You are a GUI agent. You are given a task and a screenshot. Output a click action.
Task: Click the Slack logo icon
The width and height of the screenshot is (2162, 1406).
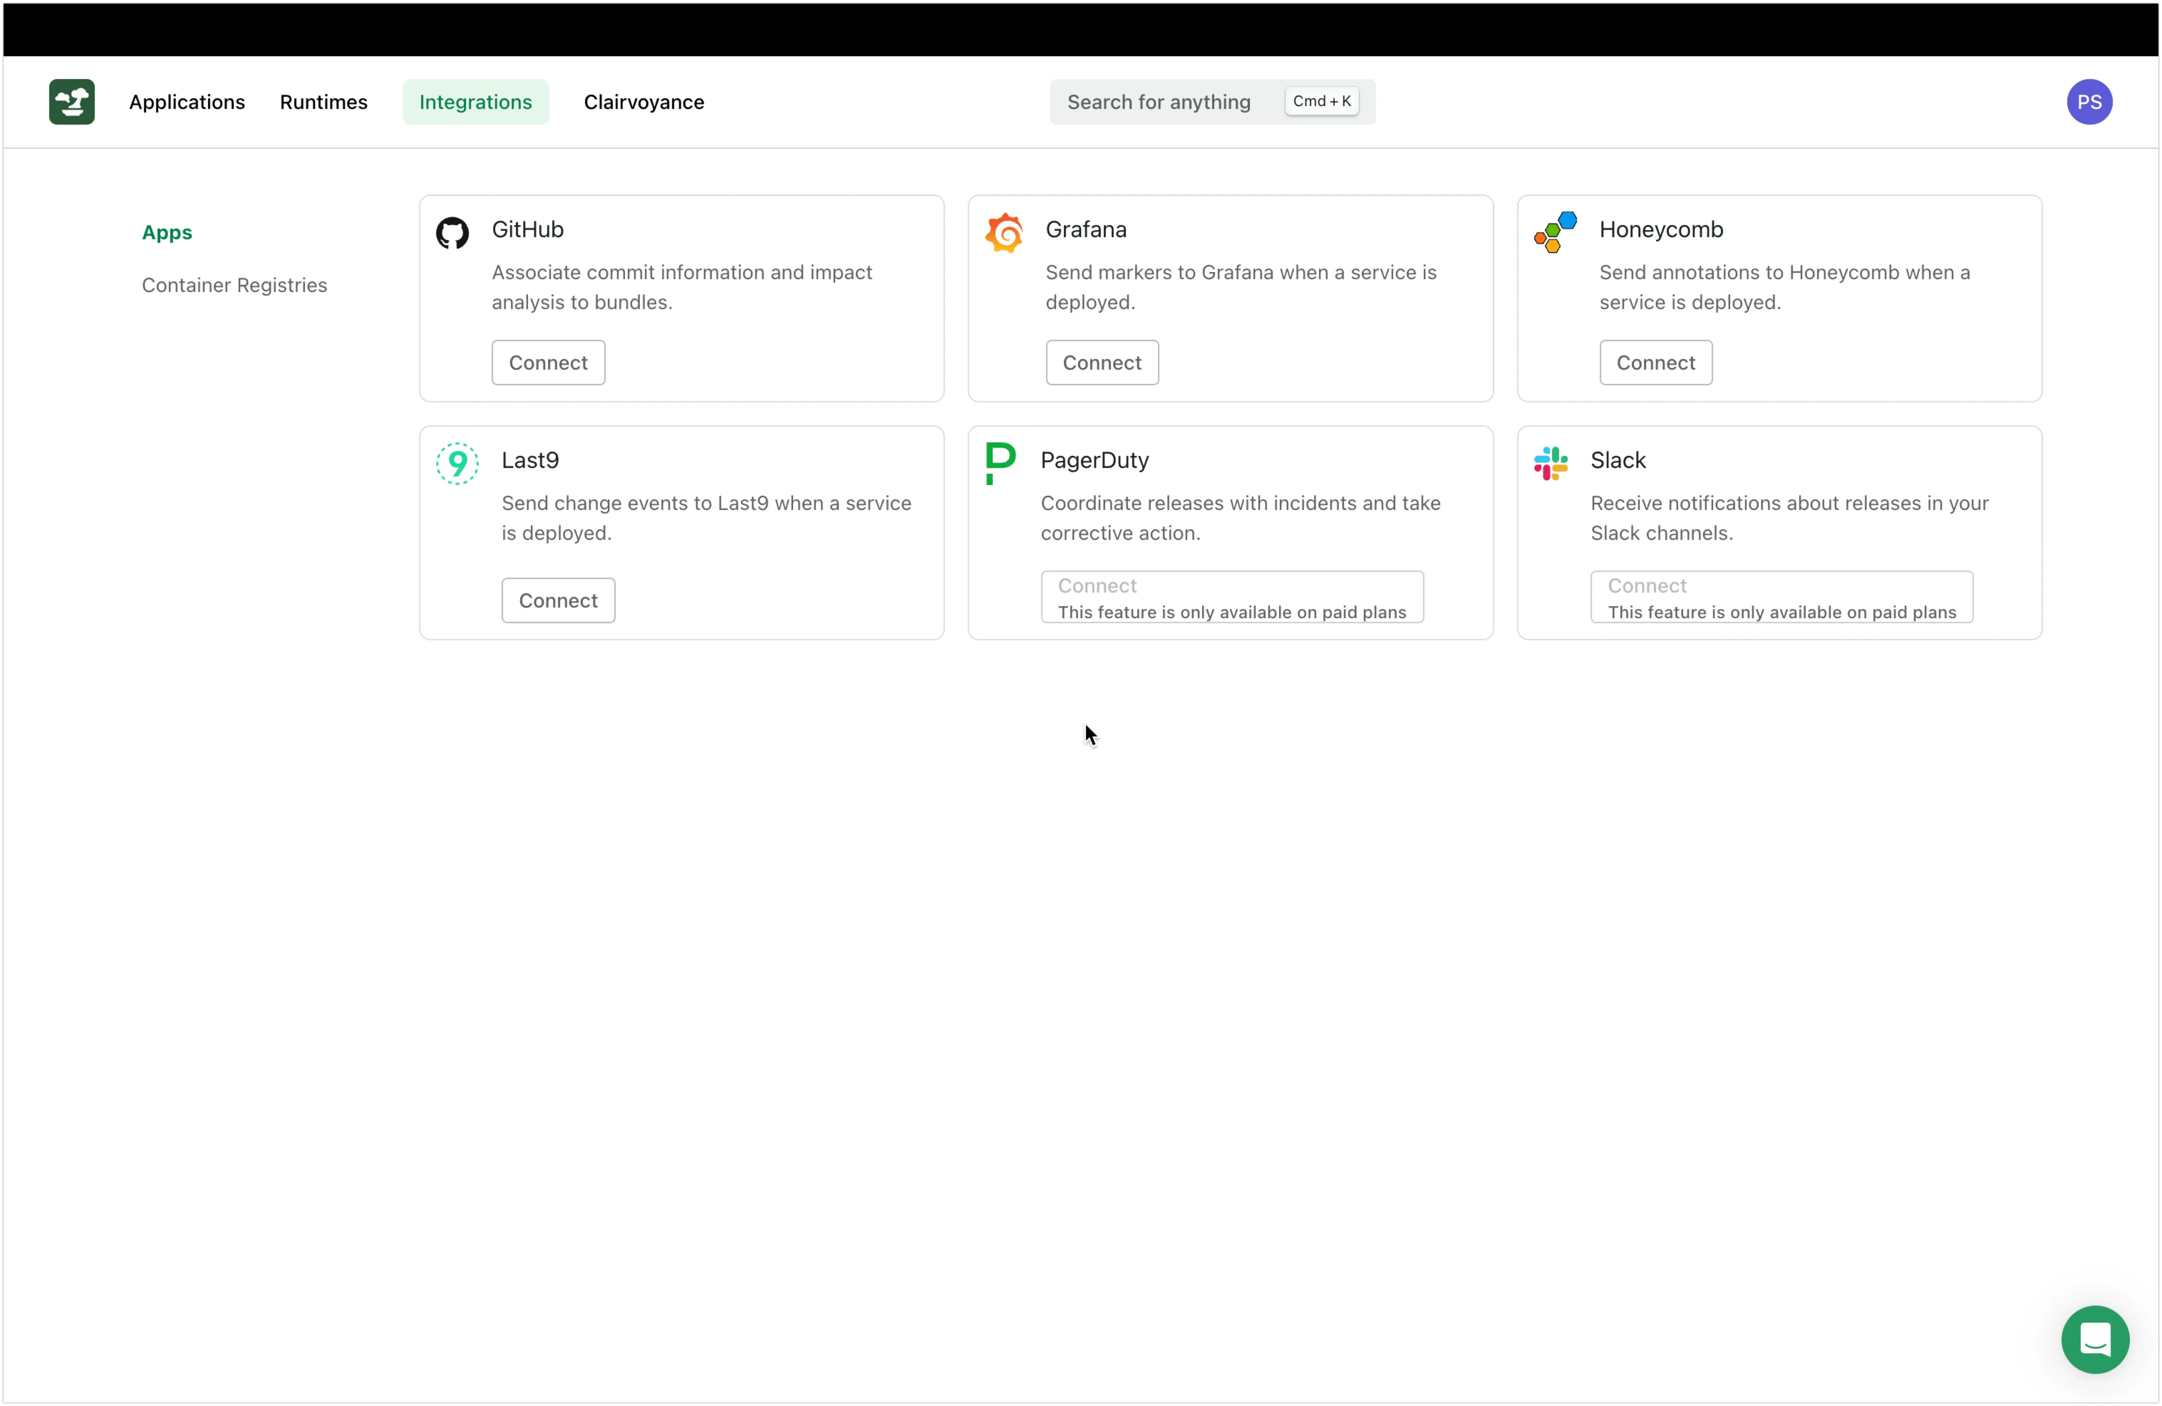[1551, 463]
